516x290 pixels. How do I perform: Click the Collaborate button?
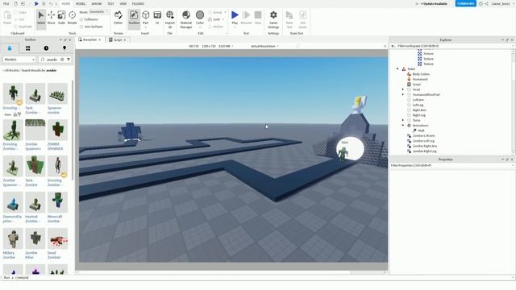click(x=466, y=3)
